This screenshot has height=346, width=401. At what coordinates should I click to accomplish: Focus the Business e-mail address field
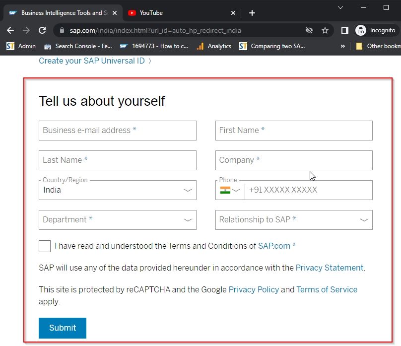pyautogui.click(x=118, y=131)
